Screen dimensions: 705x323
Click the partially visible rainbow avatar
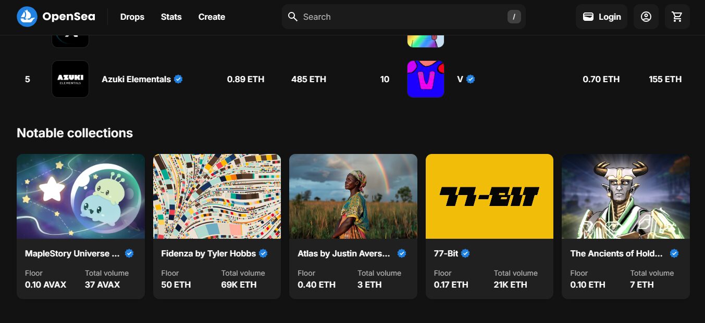click(426, 41)
